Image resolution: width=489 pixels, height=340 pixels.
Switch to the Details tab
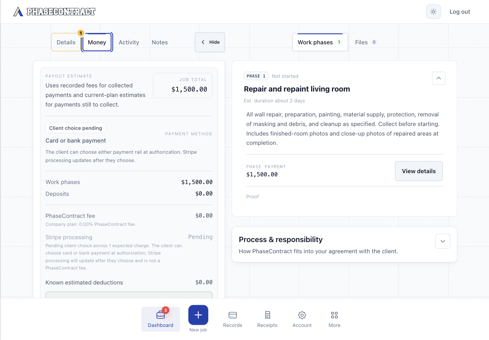[x=66, y=42]
